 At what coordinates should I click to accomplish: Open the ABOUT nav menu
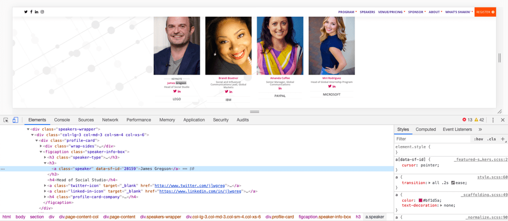click(435, 12)
